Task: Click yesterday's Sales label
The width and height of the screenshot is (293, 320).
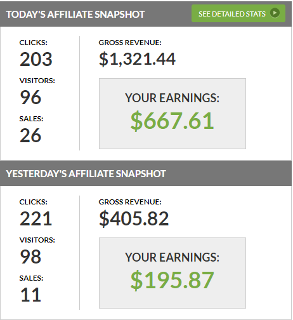Action: coord(31,278)
